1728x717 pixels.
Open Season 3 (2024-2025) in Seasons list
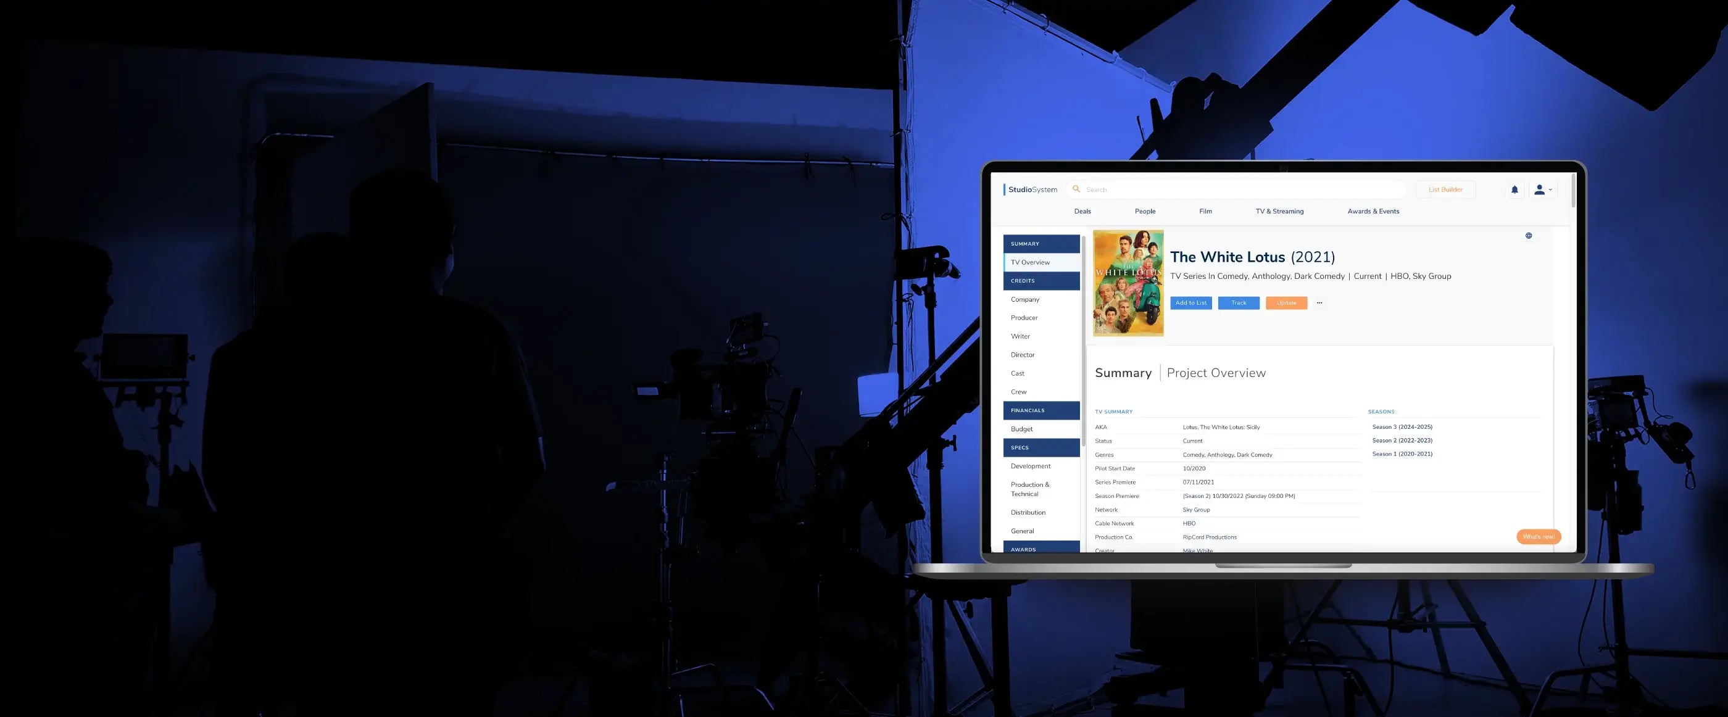[x=1402, y=426]
